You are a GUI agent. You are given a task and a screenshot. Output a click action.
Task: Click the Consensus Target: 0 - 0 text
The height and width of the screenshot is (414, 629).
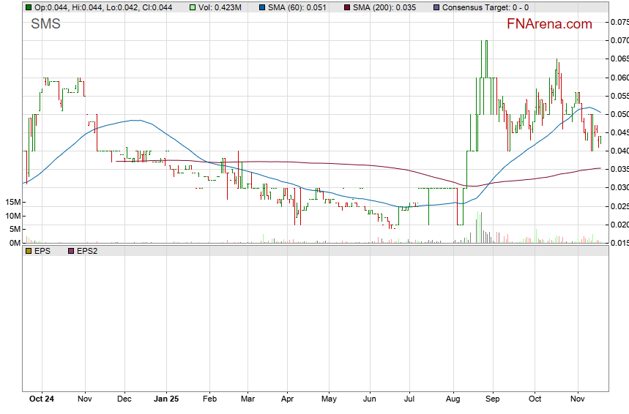tap(486, 7)
